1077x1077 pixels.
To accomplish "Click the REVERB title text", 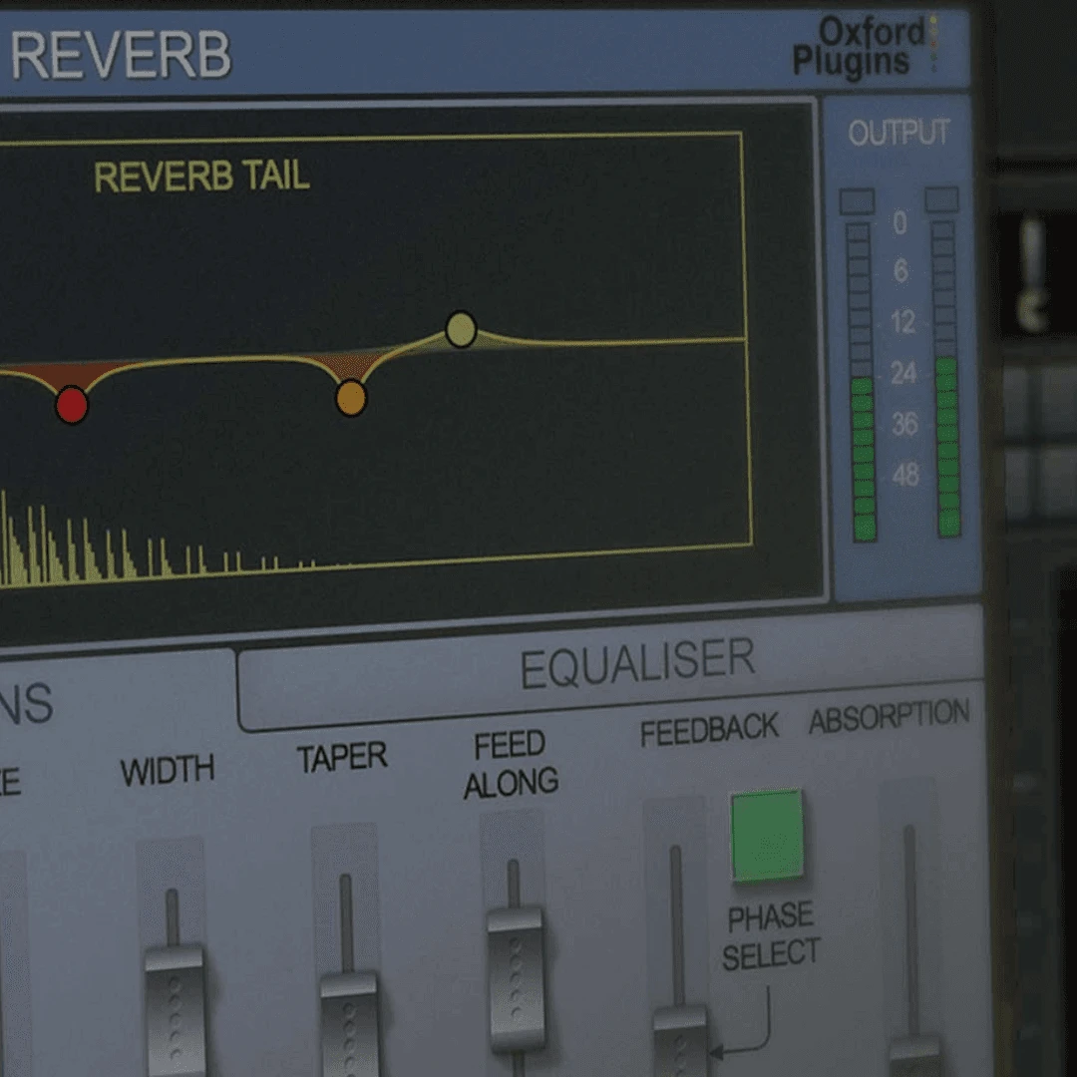I will [121, 55].
